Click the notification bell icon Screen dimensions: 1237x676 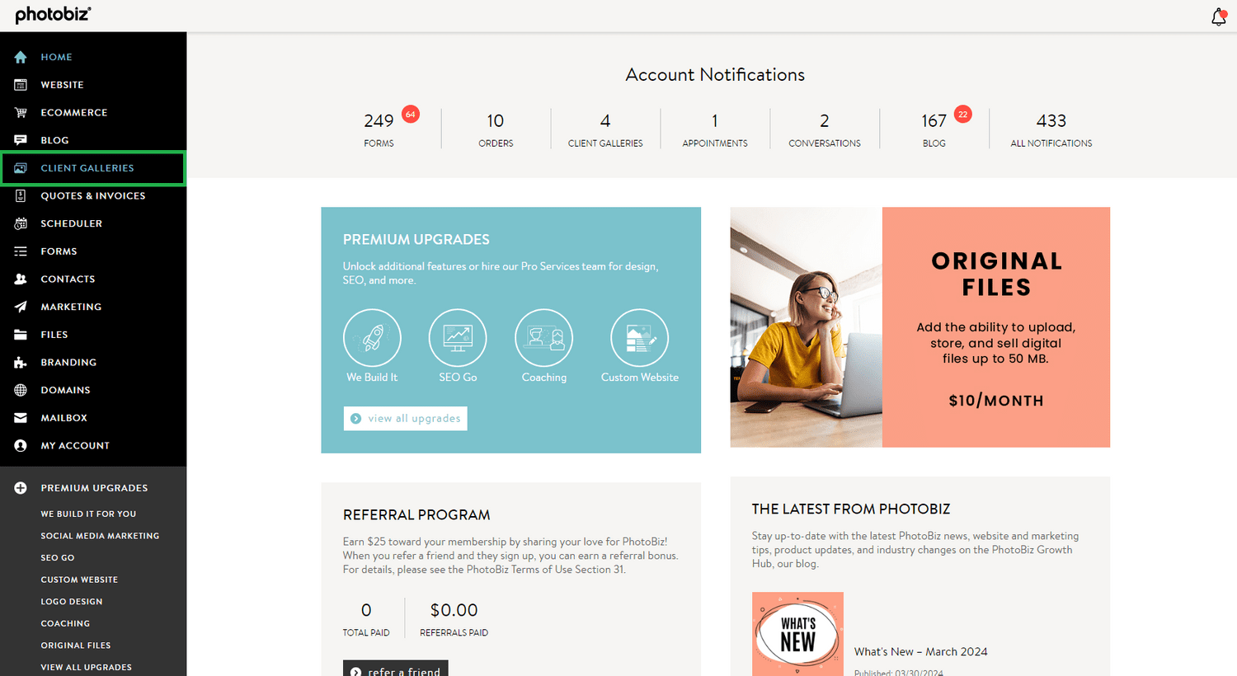[1218, 17]
